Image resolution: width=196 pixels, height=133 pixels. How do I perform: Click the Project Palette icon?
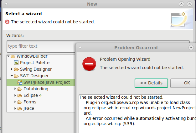16,63
